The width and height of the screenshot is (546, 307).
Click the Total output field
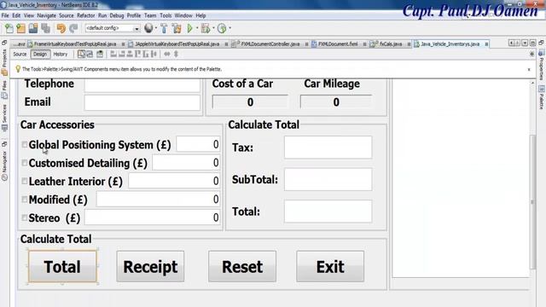(328, 211)
